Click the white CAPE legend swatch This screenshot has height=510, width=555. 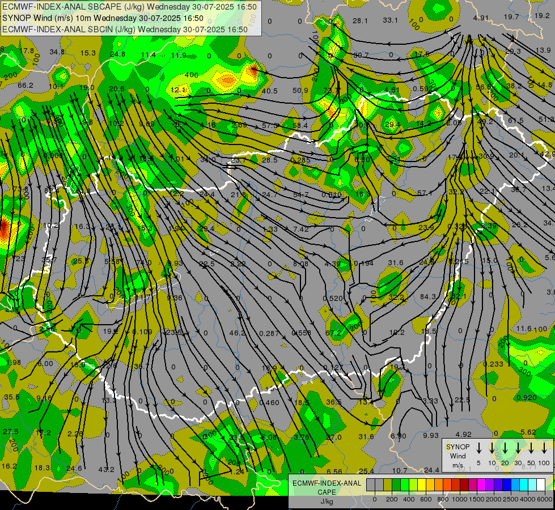tap(540, 485)
